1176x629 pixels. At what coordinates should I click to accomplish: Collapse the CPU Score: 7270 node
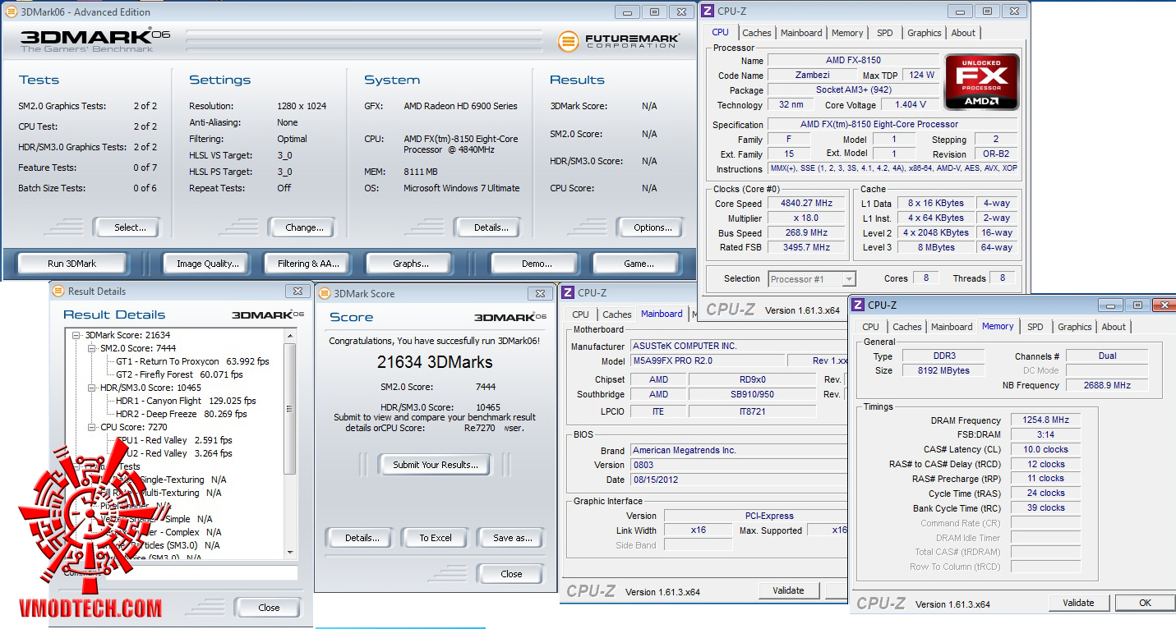coord(92,427)
